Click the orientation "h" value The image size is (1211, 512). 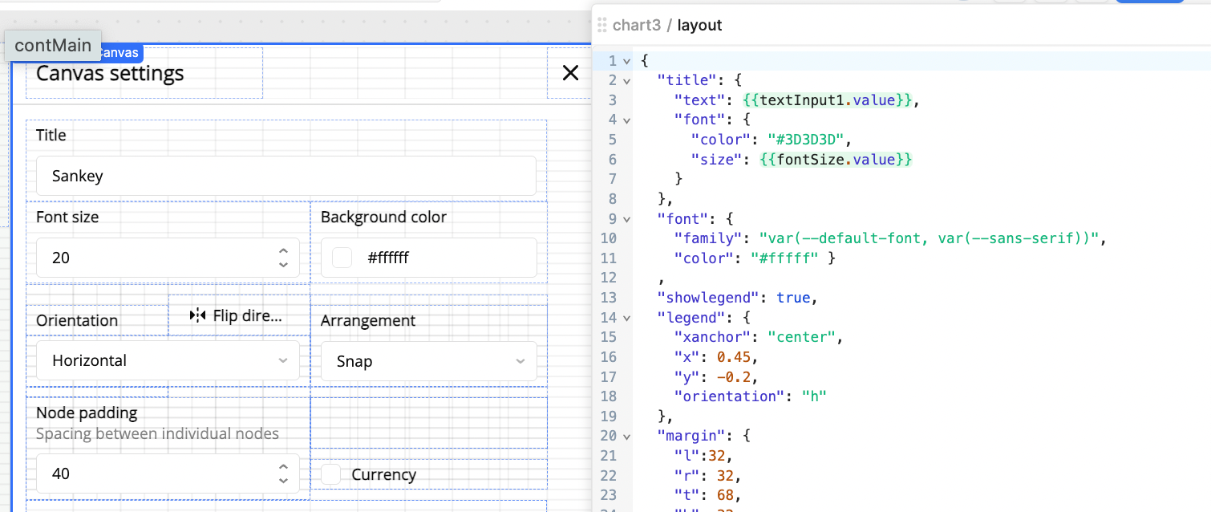point(814,396)
